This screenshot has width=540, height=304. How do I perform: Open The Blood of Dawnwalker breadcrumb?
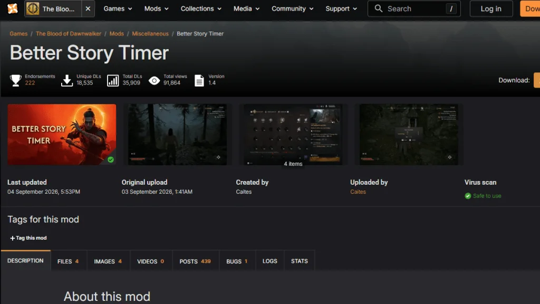tap(69, 34)
